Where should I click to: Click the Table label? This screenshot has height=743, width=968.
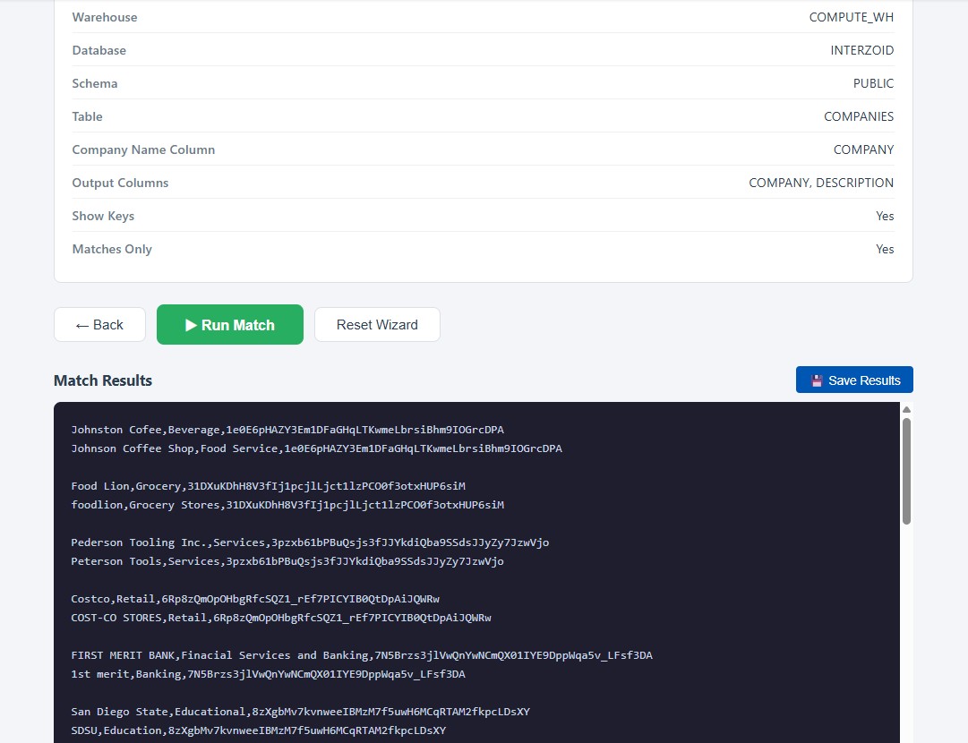(x=87, y=116)
